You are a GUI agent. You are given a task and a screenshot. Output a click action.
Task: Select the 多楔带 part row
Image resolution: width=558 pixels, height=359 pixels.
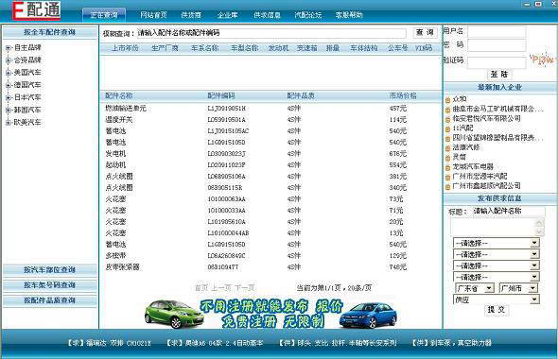[x=270, y=256]
